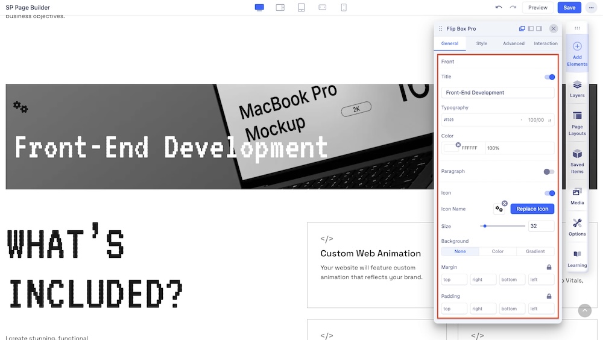Click the Preview button

pos(537,7)
